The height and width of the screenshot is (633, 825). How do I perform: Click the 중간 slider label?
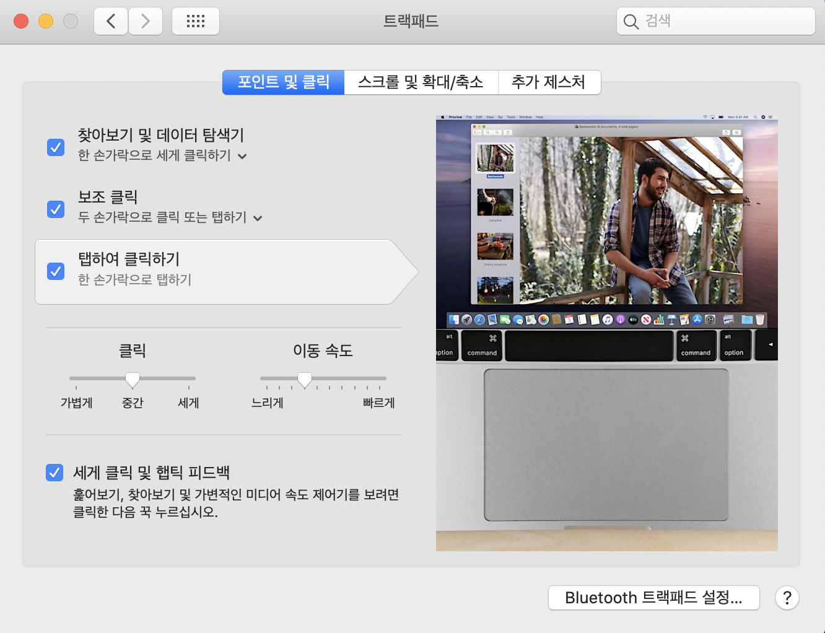pos(133,403)
